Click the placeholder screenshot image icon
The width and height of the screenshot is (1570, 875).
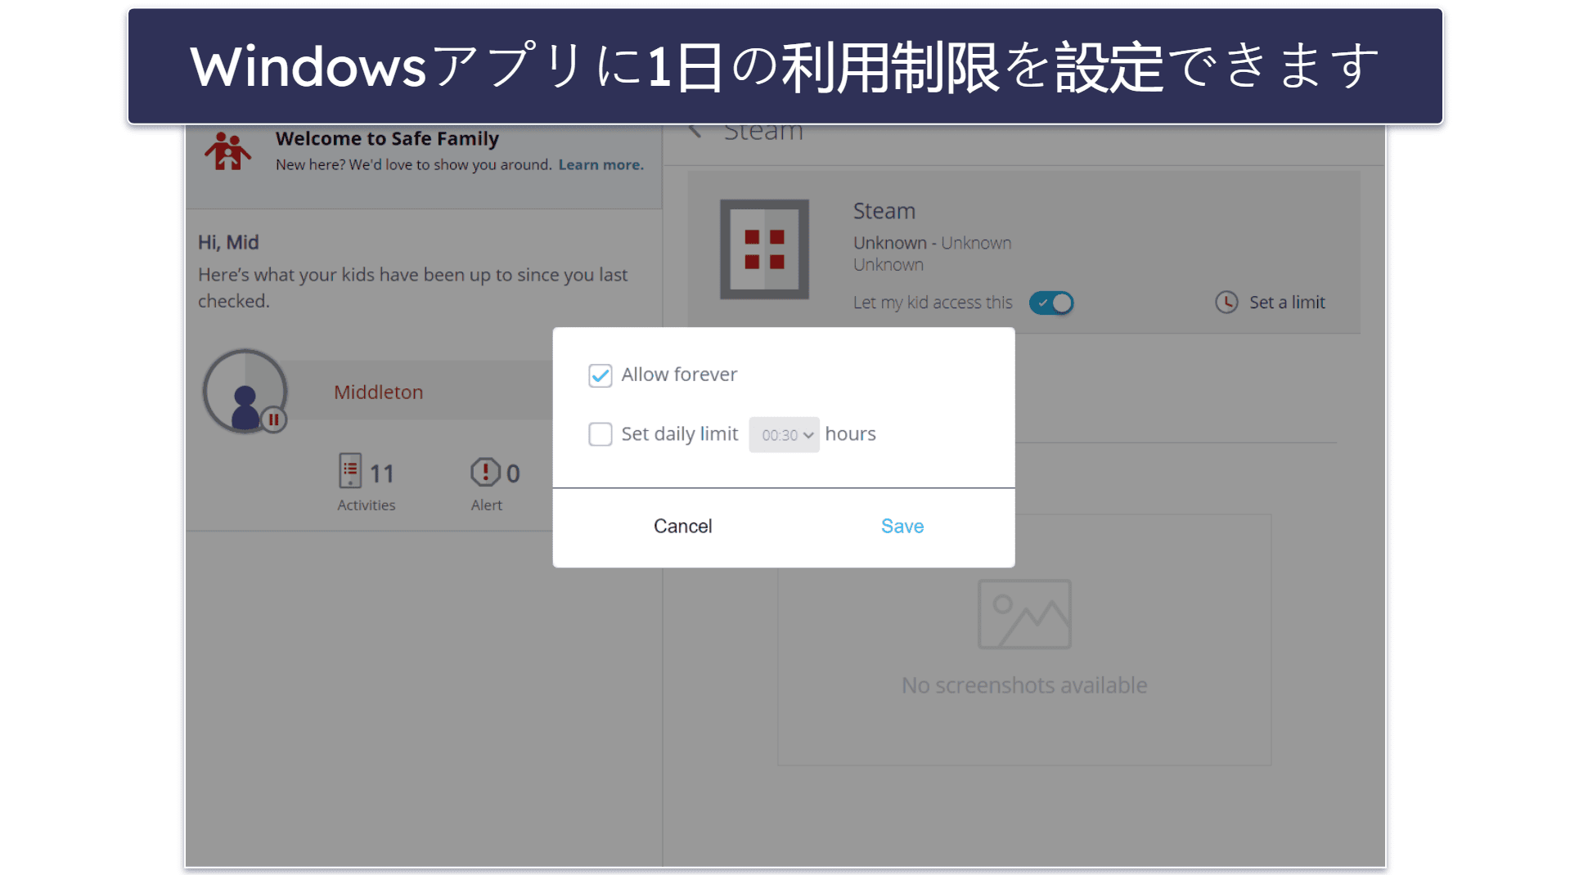(x=1024, y=614)
